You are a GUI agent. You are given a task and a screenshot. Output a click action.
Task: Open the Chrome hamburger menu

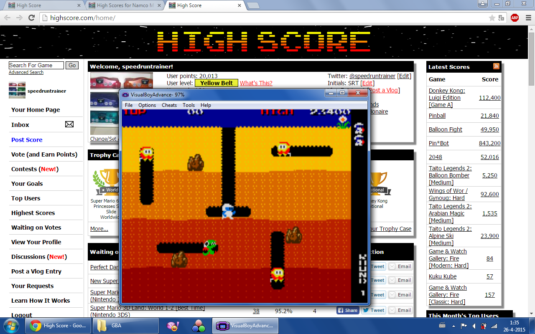coord(527,18)
